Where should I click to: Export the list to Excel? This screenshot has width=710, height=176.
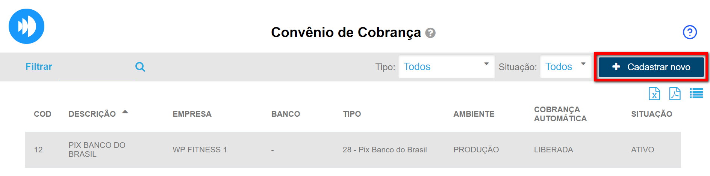(x=654, y=94)
